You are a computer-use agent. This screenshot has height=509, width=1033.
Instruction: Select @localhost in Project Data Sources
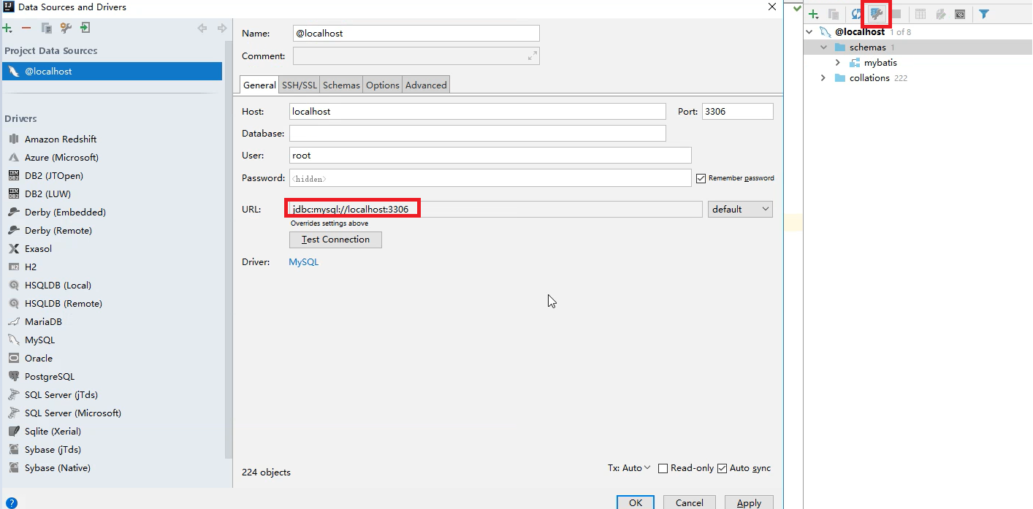coord(113,72)
